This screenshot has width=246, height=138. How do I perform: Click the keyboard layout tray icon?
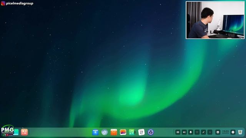pos(178,132)
